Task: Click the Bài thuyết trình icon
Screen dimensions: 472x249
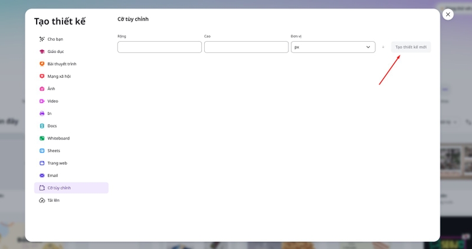Action: tap(42, 64)
